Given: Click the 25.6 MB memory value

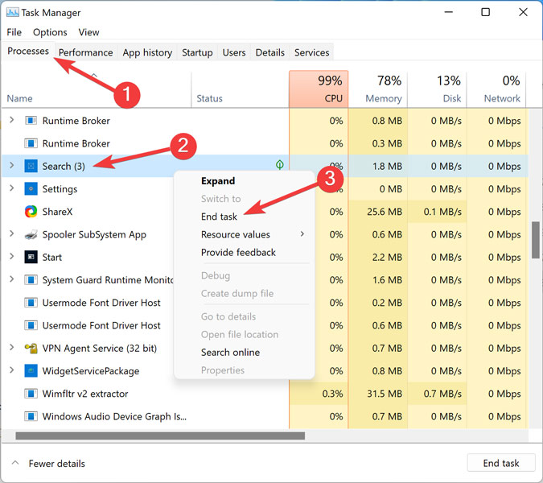Looking at the screenshot, I should coord(385,212).
